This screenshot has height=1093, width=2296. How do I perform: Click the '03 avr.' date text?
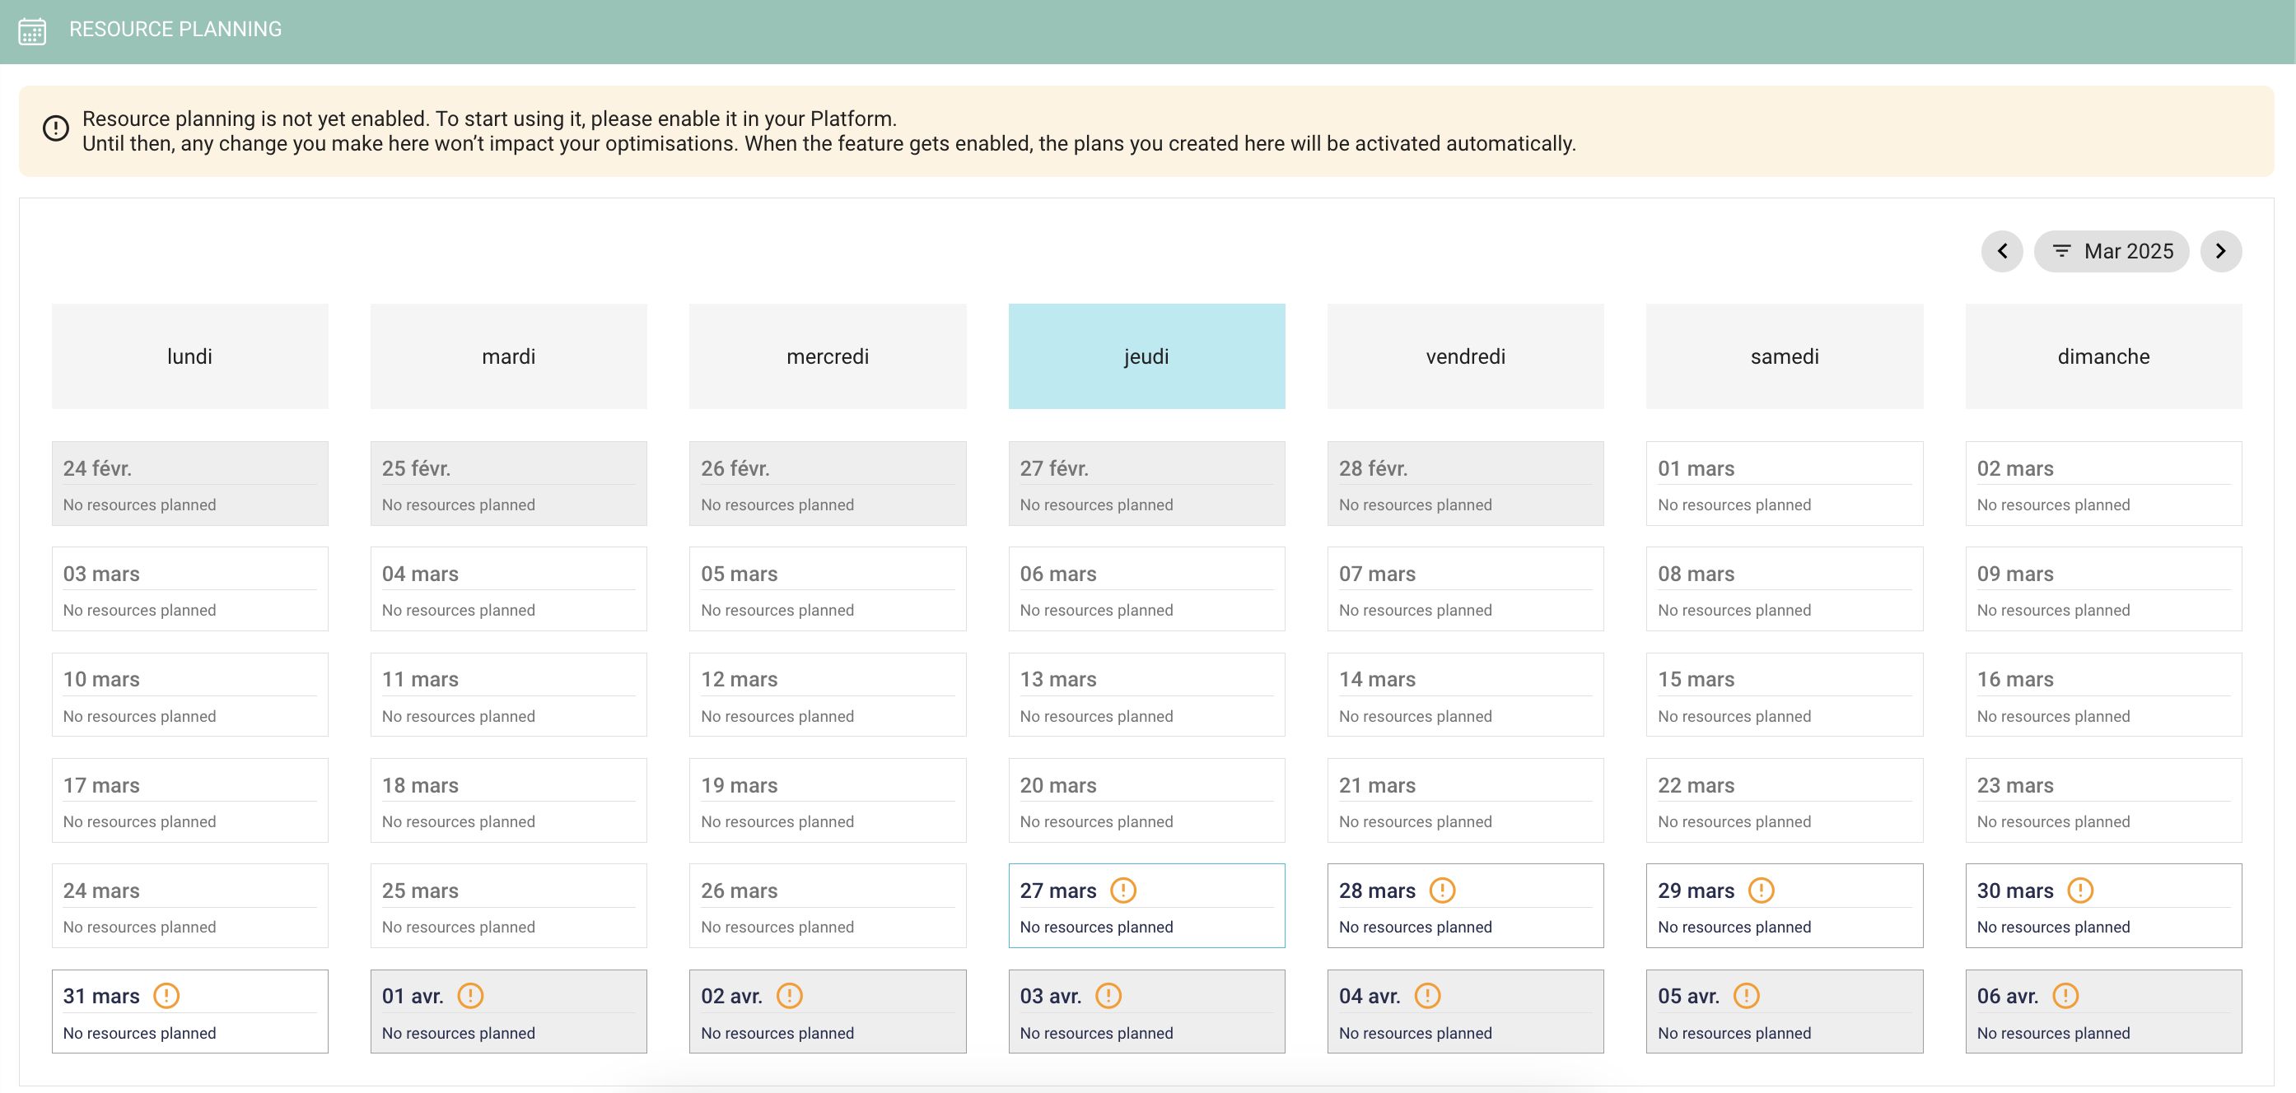pyautogui.click(x=1051, y=996)
